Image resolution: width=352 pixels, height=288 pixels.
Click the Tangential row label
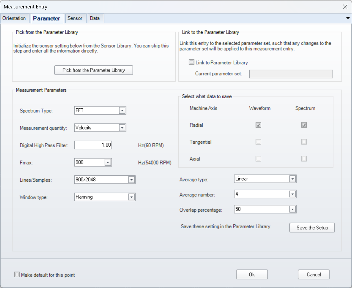[x=200, y=142]
